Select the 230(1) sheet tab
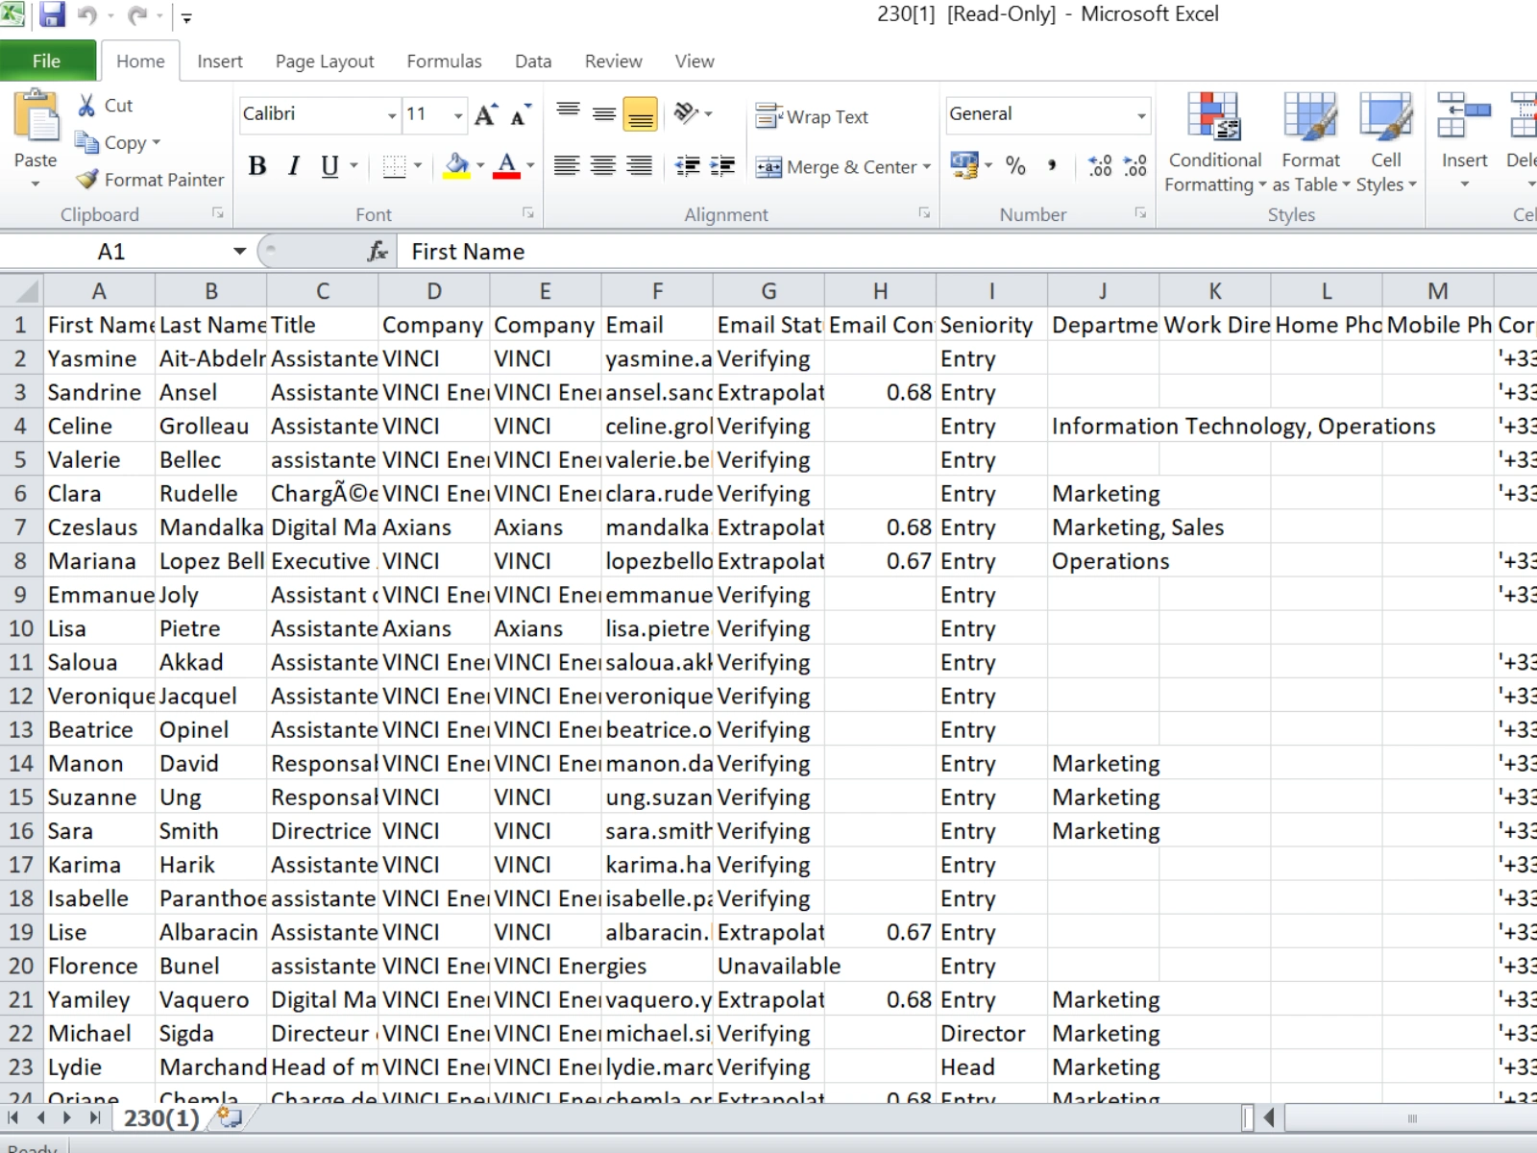The height and width of the screenshot is (1153, 1537). [x=161, y=1117]
